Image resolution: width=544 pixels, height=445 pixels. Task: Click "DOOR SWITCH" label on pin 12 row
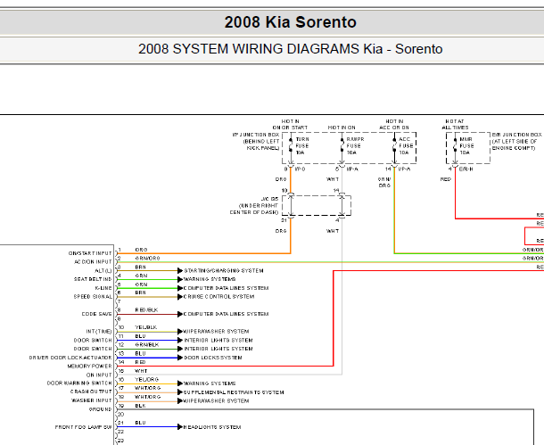(x=93, y=349)
